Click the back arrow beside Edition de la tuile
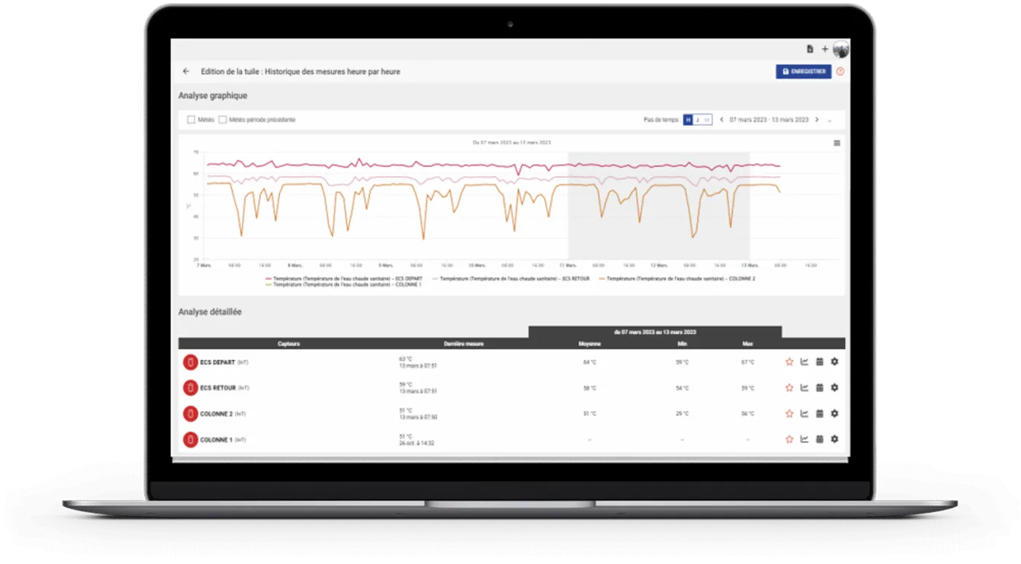Image resolution: width=1021 pixels, height=564 pixels. pyautogui.click(x=186, y=71)
